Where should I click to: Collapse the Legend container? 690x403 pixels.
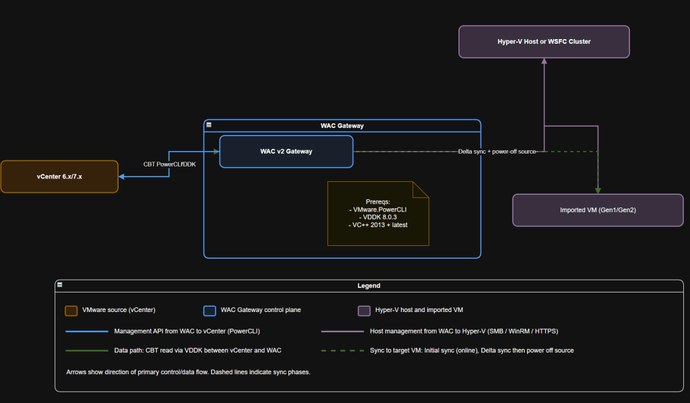pos(61,283)
